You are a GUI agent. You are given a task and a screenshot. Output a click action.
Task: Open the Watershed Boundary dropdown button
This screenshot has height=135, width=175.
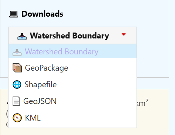pyautogui.click(x=73, y=36)
